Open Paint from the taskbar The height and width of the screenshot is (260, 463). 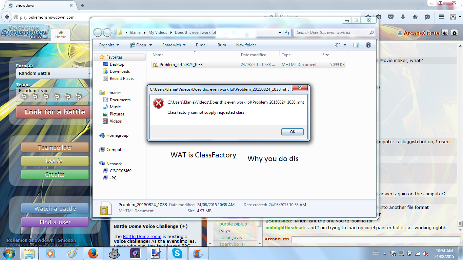point(72,253)
